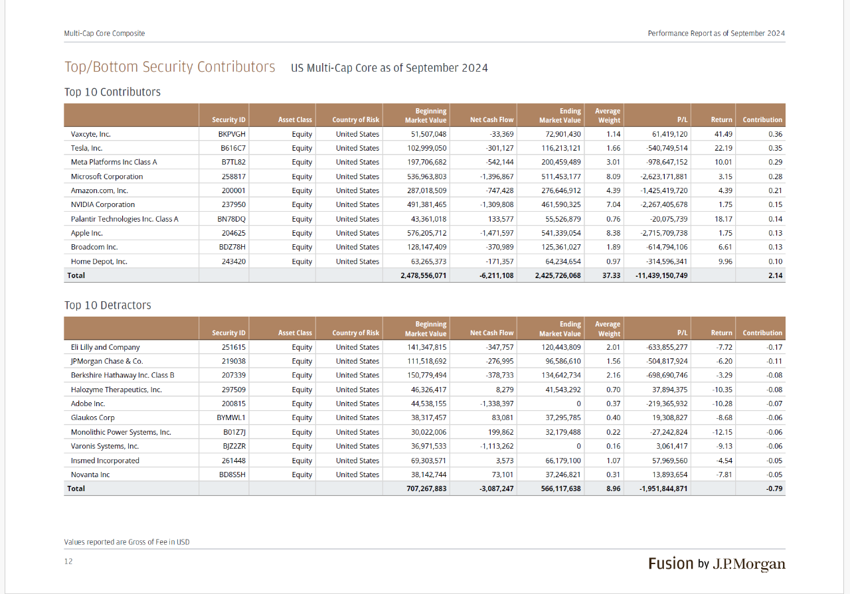This screenshot has width=850, height=594.
Task: Select security ID "B616C7" for Tesla
Action: (234, 148)
